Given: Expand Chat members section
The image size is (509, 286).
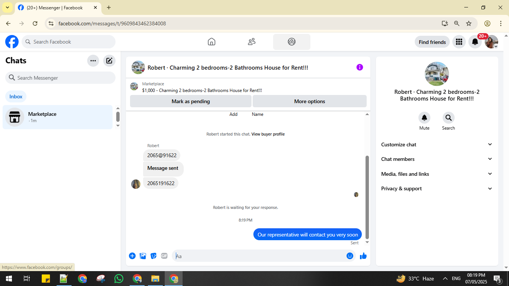Looking at the screenshot, I should 437,159.
